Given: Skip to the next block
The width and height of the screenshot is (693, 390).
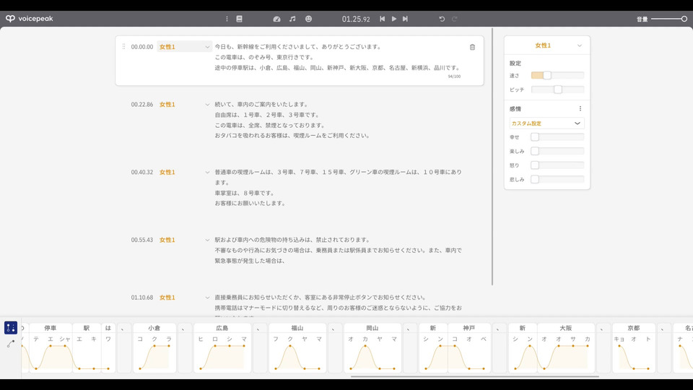Looking at the screenshot, I should 405,19.
